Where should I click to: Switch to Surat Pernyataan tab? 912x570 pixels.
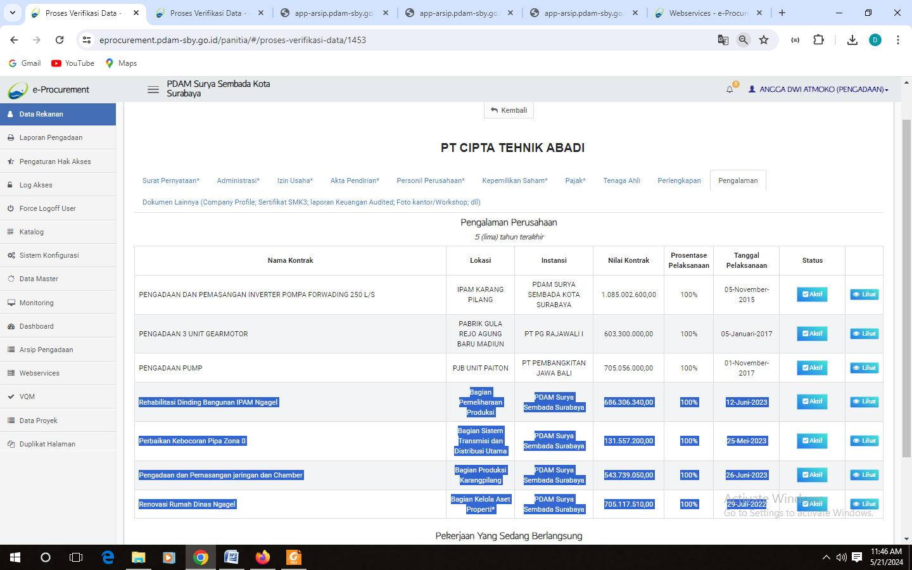[171, 180]
